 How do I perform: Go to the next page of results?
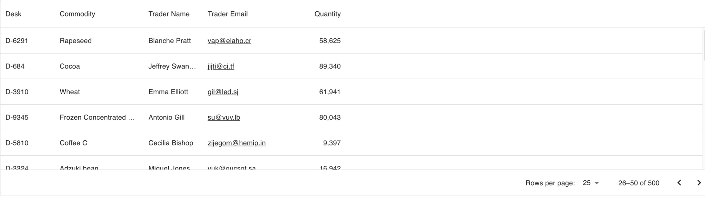pos(699,183)
